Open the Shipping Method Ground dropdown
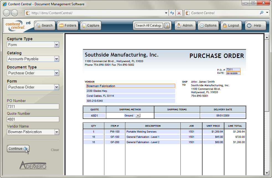 click(x=138, y=115)
